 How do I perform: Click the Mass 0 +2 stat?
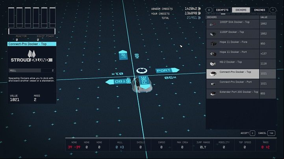[x=265, y=147]
